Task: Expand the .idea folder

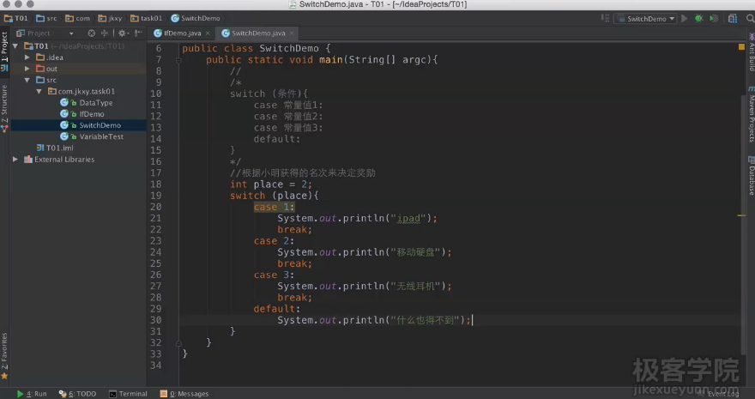Action: pos(27,57)
